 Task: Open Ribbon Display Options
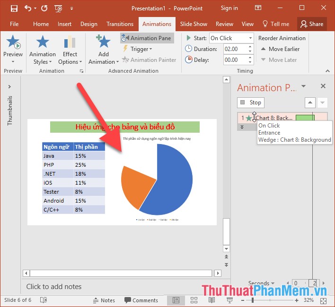[x=258, y=8]
